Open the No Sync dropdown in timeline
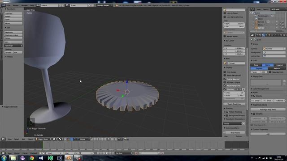287x161 pixels. point(124,153)
